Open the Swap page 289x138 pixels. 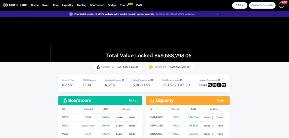[46, 5]
